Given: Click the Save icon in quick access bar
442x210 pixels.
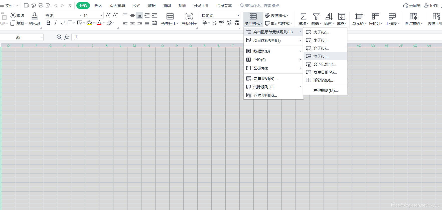Looking at the screenshot, I should [26, 5].
